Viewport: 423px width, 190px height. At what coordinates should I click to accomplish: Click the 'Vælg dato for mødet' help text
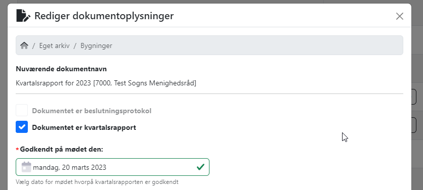[x=97, y=182]
